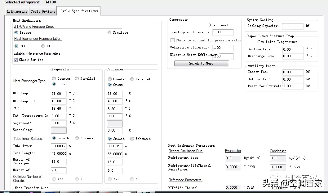The height and width of the screenshot is (193, 328).
Task: Edit the Suction Line value field
Action: coord(292,49)
